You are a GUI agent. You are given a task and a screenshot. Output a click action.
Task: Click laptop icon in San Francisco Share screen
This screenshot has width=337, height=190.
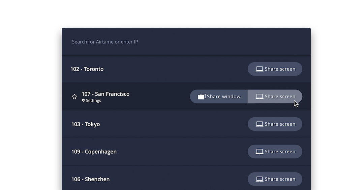[259, 97]
